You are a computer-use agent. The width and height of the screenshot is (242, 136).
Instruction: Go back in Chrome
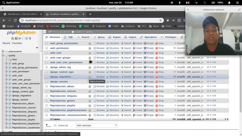pos(4,20)
